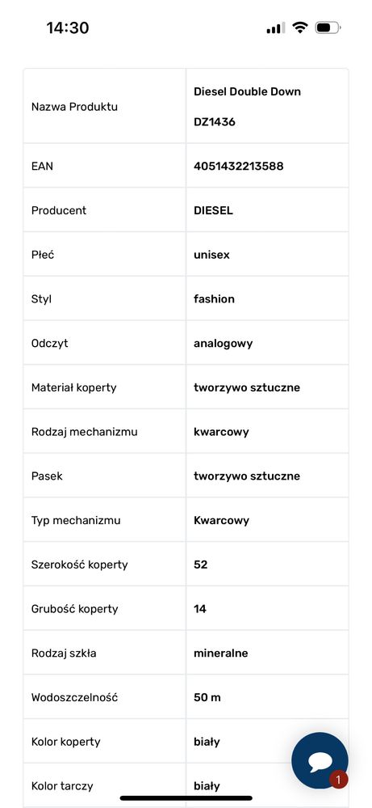Tap the battery indicator icon
This screenshot has height=808, width=372.
click(328, 27)
